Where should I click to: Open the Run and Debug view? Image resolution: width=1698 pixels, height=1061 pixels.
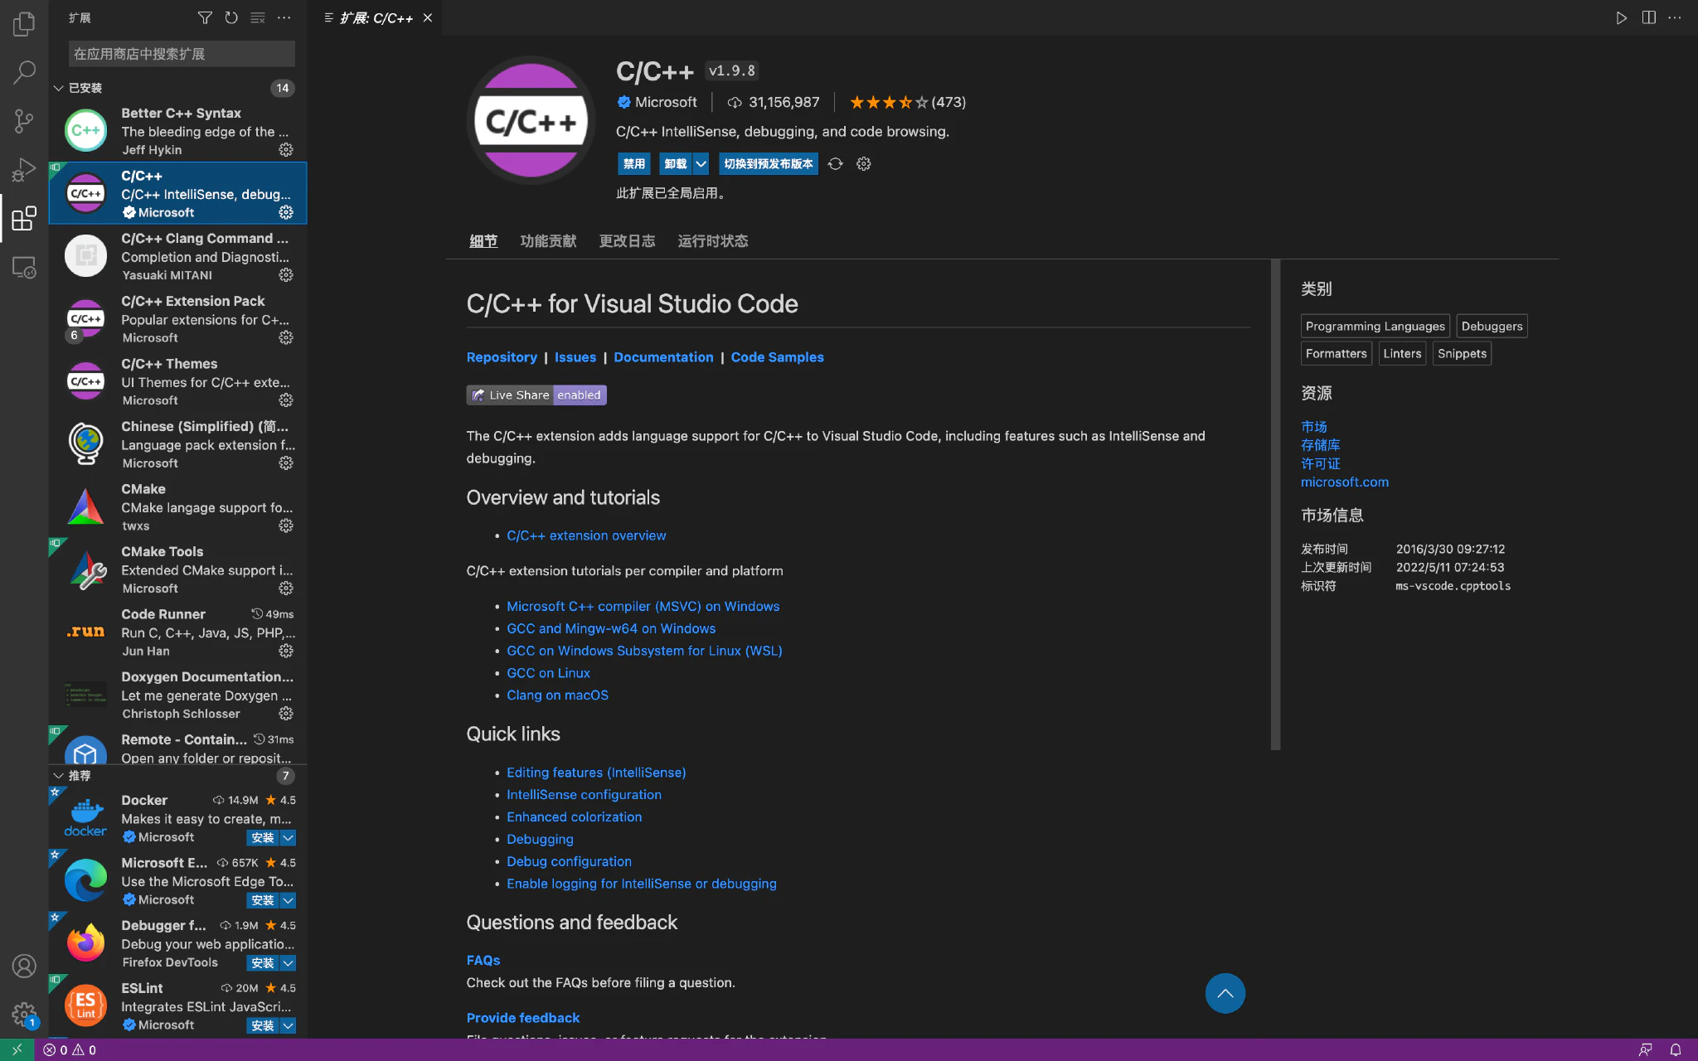23,170
